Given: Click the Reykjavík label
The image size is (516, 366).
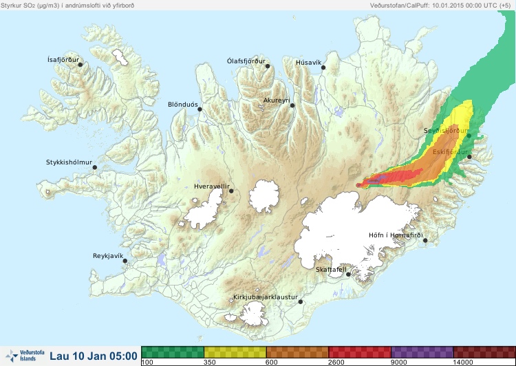Looking at the screenshot, I should [108, 256].
